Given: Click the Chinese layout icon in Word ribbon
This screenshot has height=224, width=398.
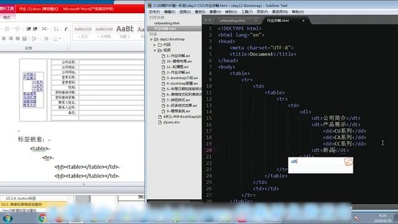Looking at the screenshot, I should 45,29.
